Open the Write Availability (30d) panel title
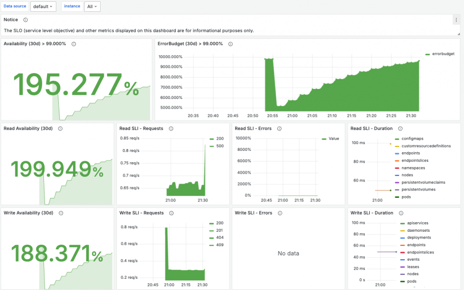 [29, 213]
